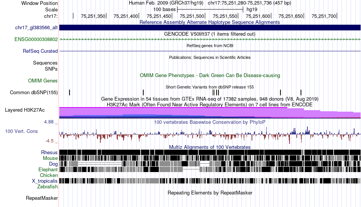Click the 4.88 PhyloP upper scale value

point(49,122)
